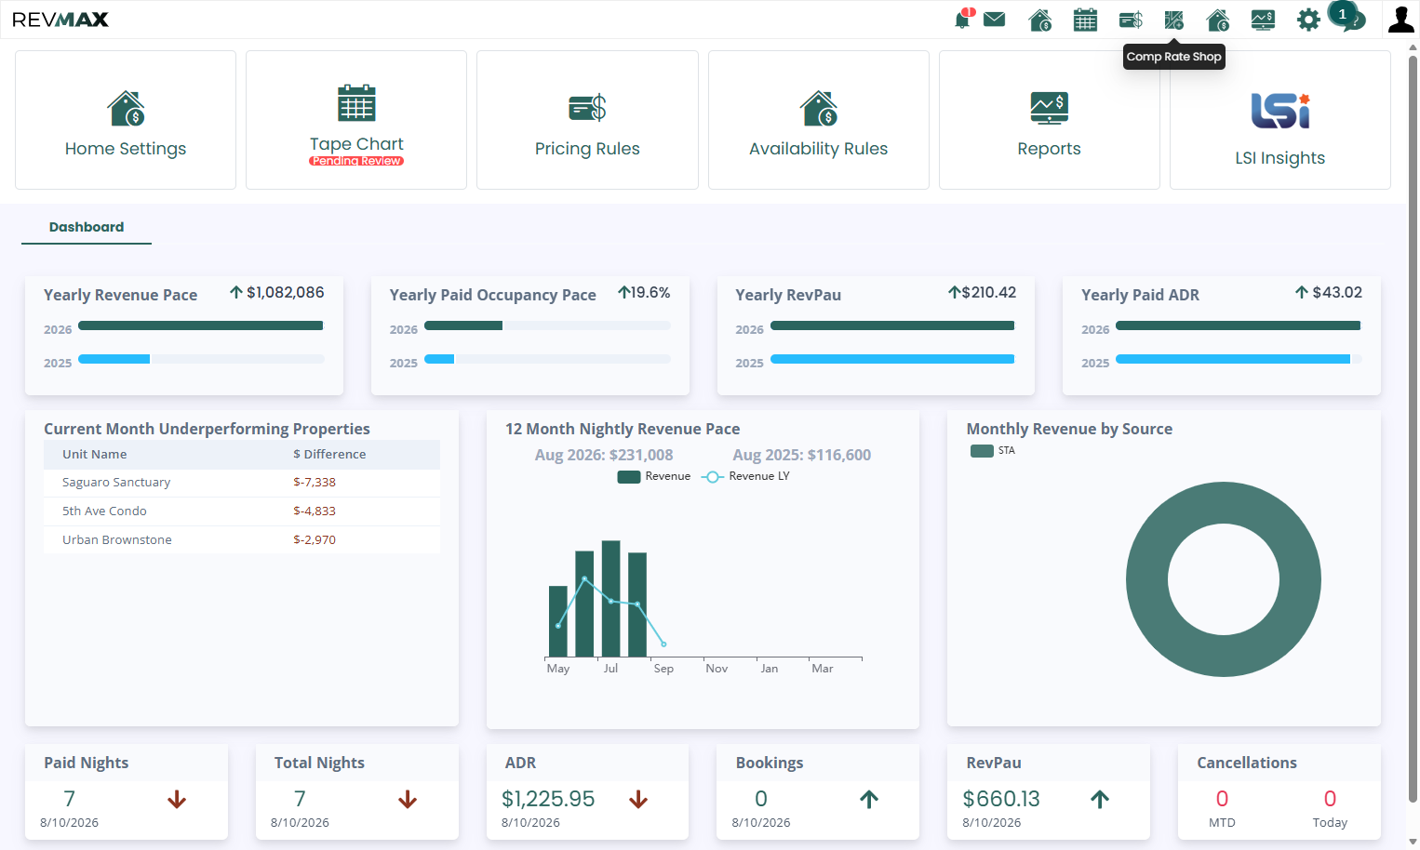Screen dimensions: 1420x850
Task: Click the top bar monitor Reports icon
Action: click(1263, 20)
